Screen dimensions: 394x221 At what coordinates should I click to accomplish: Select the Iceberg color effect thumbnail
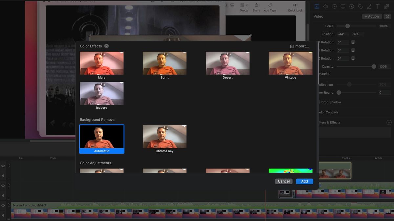pyautogui.click(x=101, y=94)
